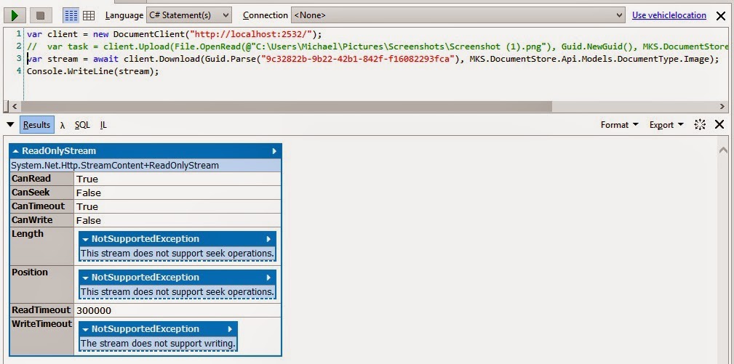
Task: Select the Results tab
Action: (x=36, y=125)
